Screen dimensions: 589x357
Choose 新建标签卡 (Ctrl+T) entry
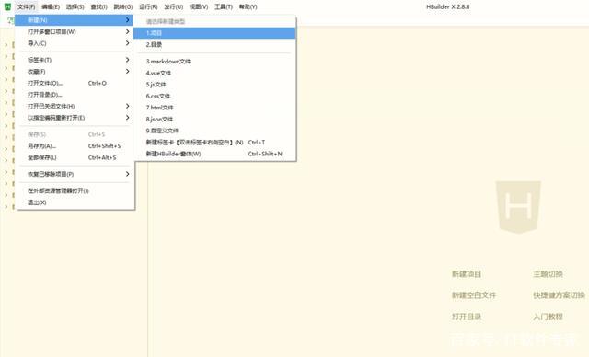(214, 143)
